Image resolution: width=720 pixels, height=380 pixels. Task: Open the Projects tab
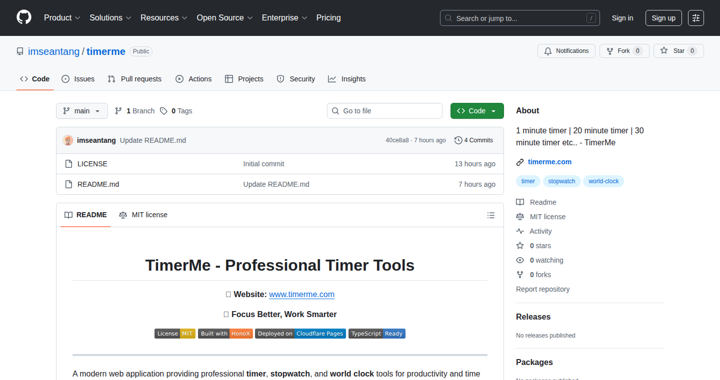(244, 79)
